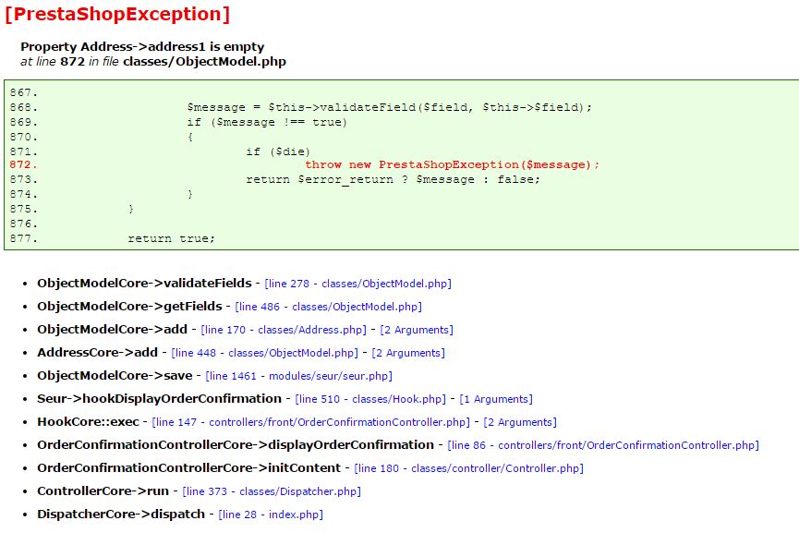Click line number 872. in the code block
Screen dimensions: 799x557
tap(23, 164)
